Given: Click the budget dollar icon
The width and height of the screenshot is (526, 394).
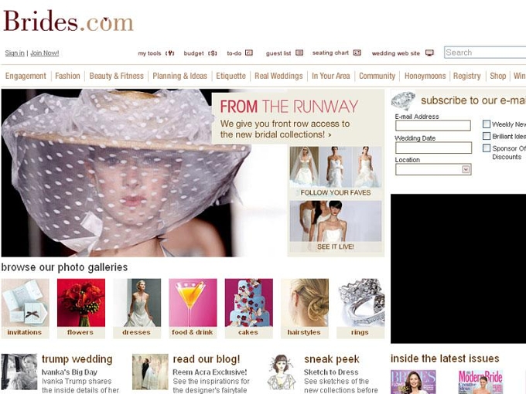Looking at the screenshot, I should [213, 53].
